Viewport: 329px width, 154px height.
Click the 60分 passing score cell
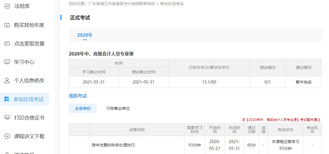tap(252, 145)
